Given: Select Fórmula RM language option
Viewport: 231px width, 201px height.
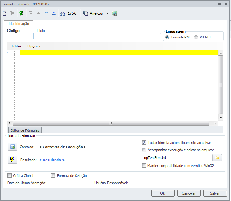Looking at the screenshot, I should [x=167, y=37].
